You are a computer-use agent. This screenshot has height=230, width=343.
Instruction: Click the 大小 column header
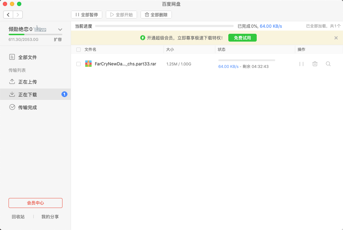(170, 49)
